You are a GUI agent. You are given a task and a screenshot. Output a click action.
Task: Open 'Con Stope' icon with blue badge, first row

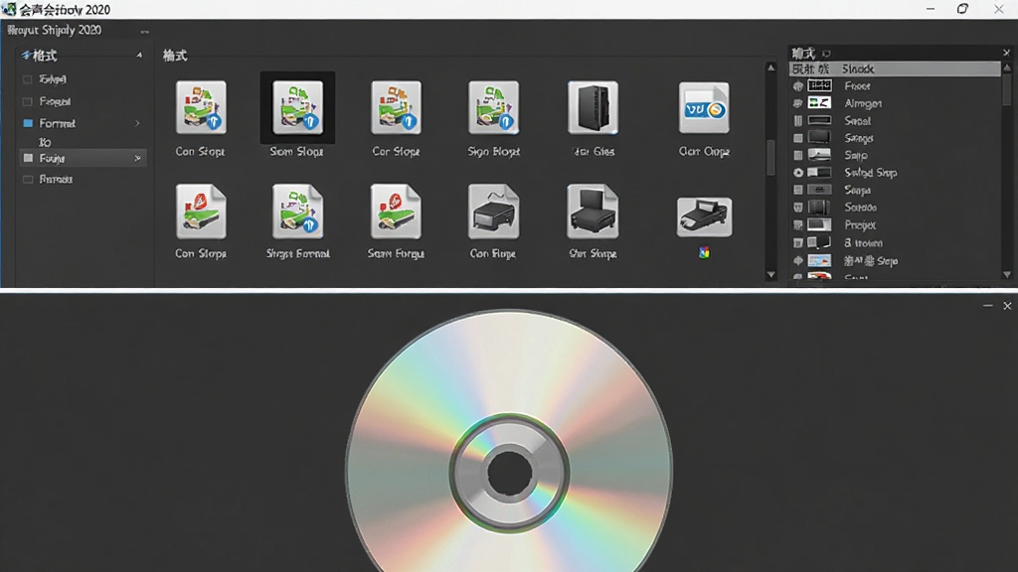point(201,108)
